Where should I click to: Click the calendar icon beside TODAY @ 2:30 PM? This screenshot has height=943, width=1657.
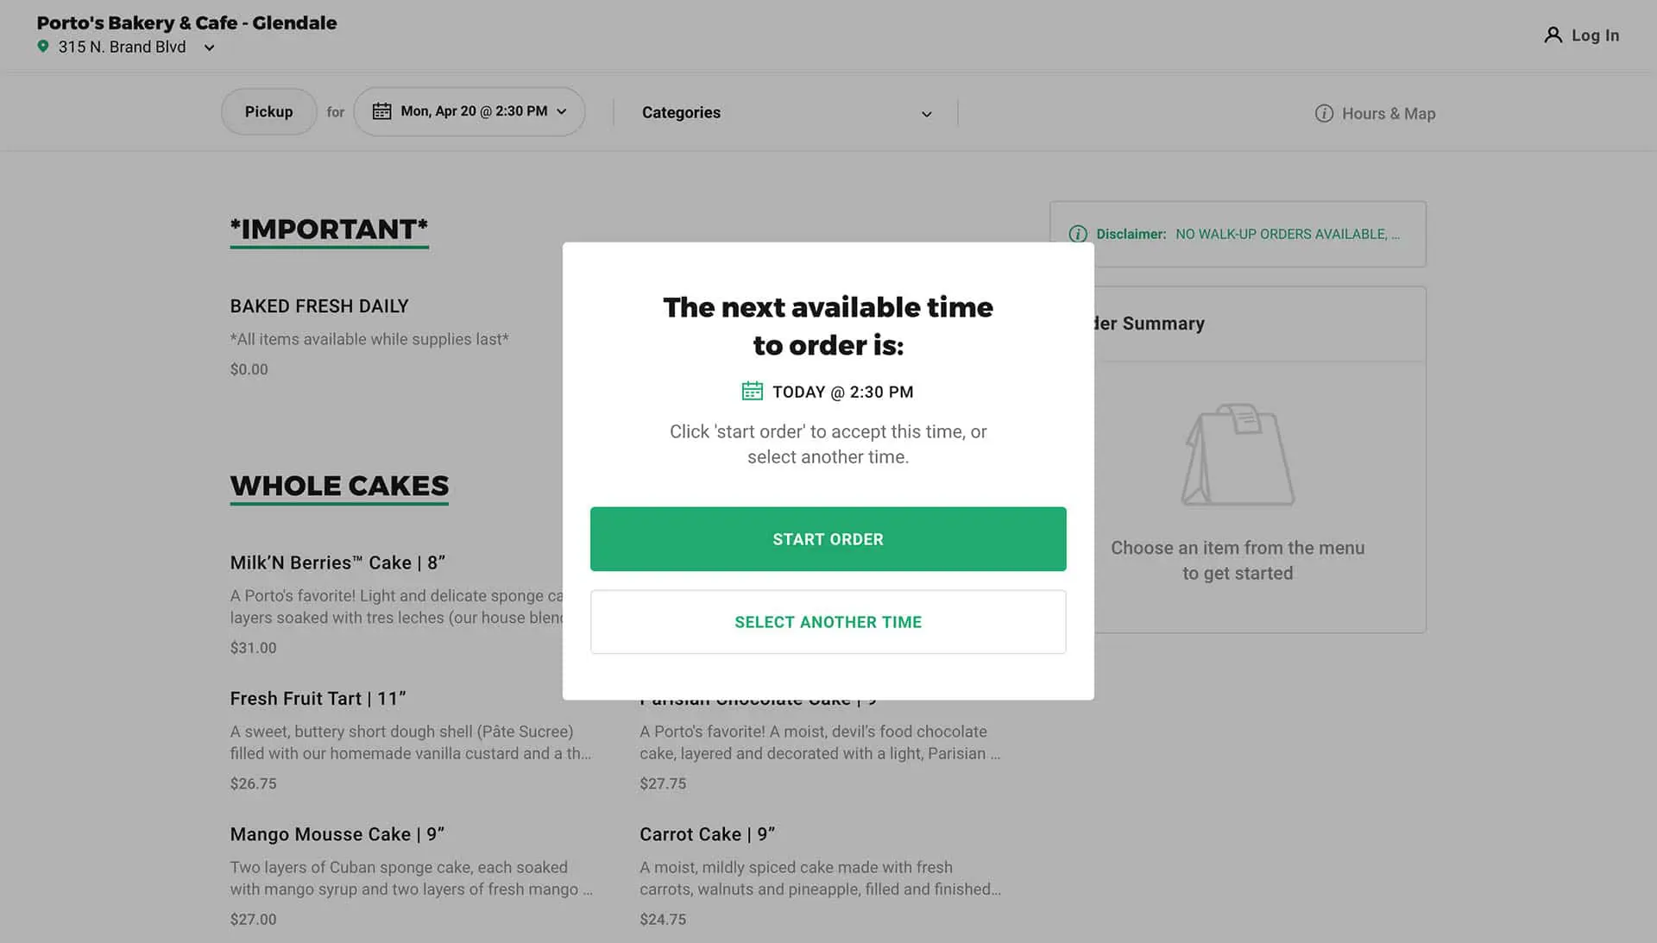coord(753,391)
